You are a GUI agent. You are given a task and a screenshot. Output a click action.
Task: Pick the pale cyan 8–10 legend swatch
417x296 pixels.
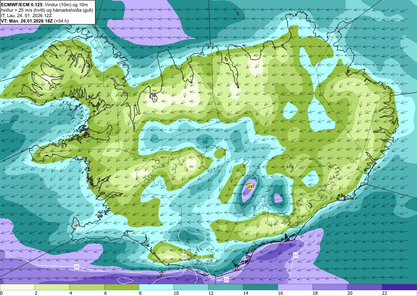[156, 287]
